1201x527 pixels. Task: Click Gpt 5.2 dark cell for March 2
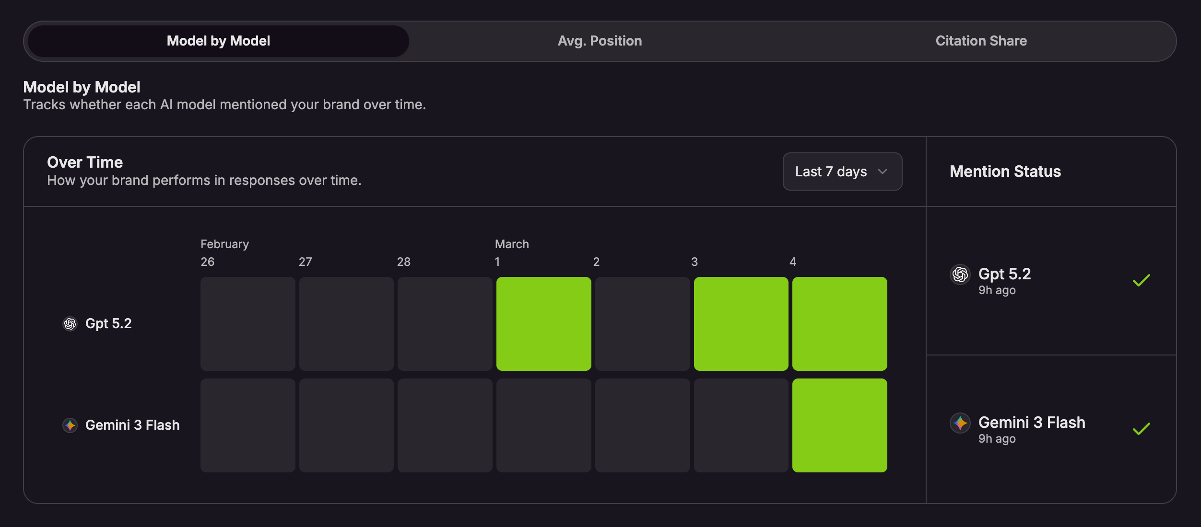coord(642,324)
